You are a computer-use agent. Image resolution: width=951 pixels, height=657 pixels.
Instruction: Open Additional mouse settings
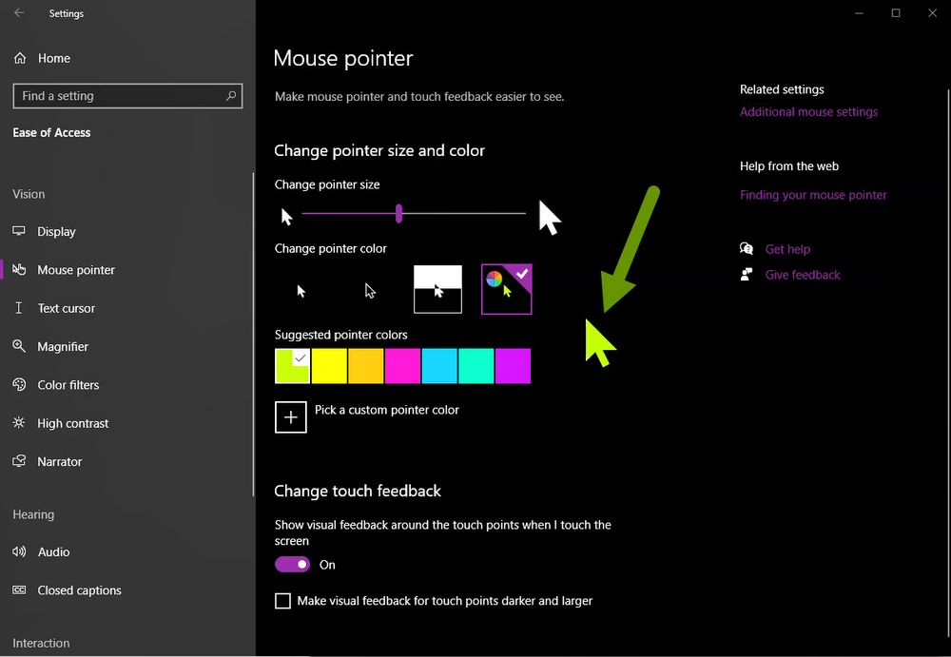[x=808, y=111]
